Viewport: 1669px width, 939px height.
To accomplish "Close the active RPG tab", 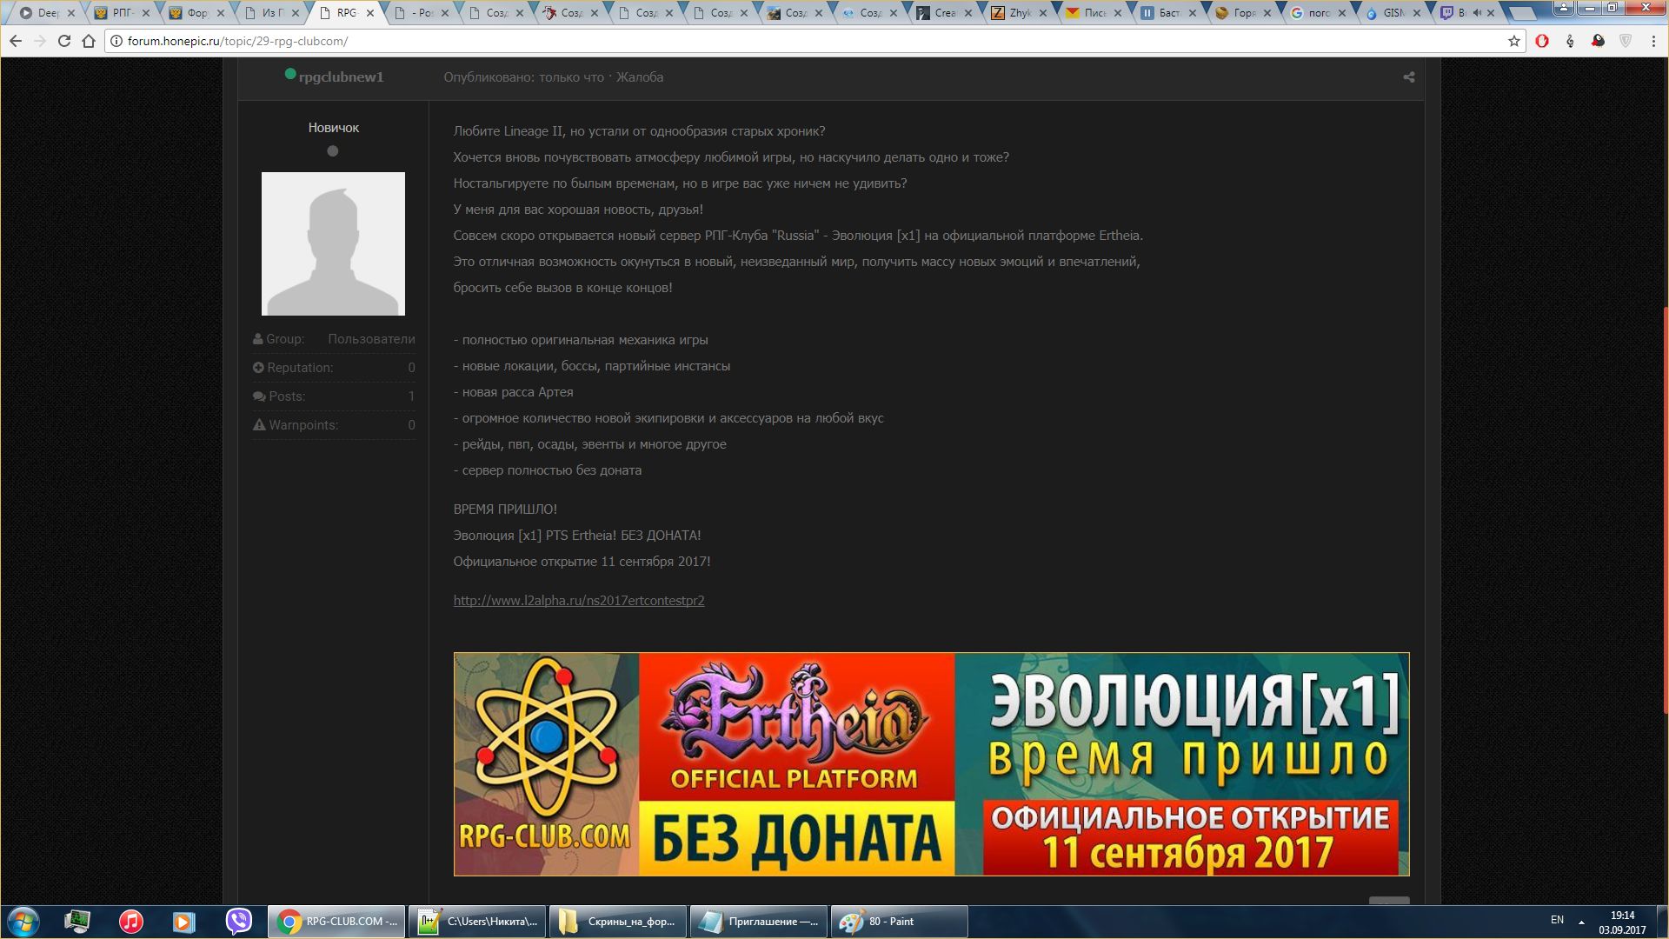I will (x=371, y=13).
